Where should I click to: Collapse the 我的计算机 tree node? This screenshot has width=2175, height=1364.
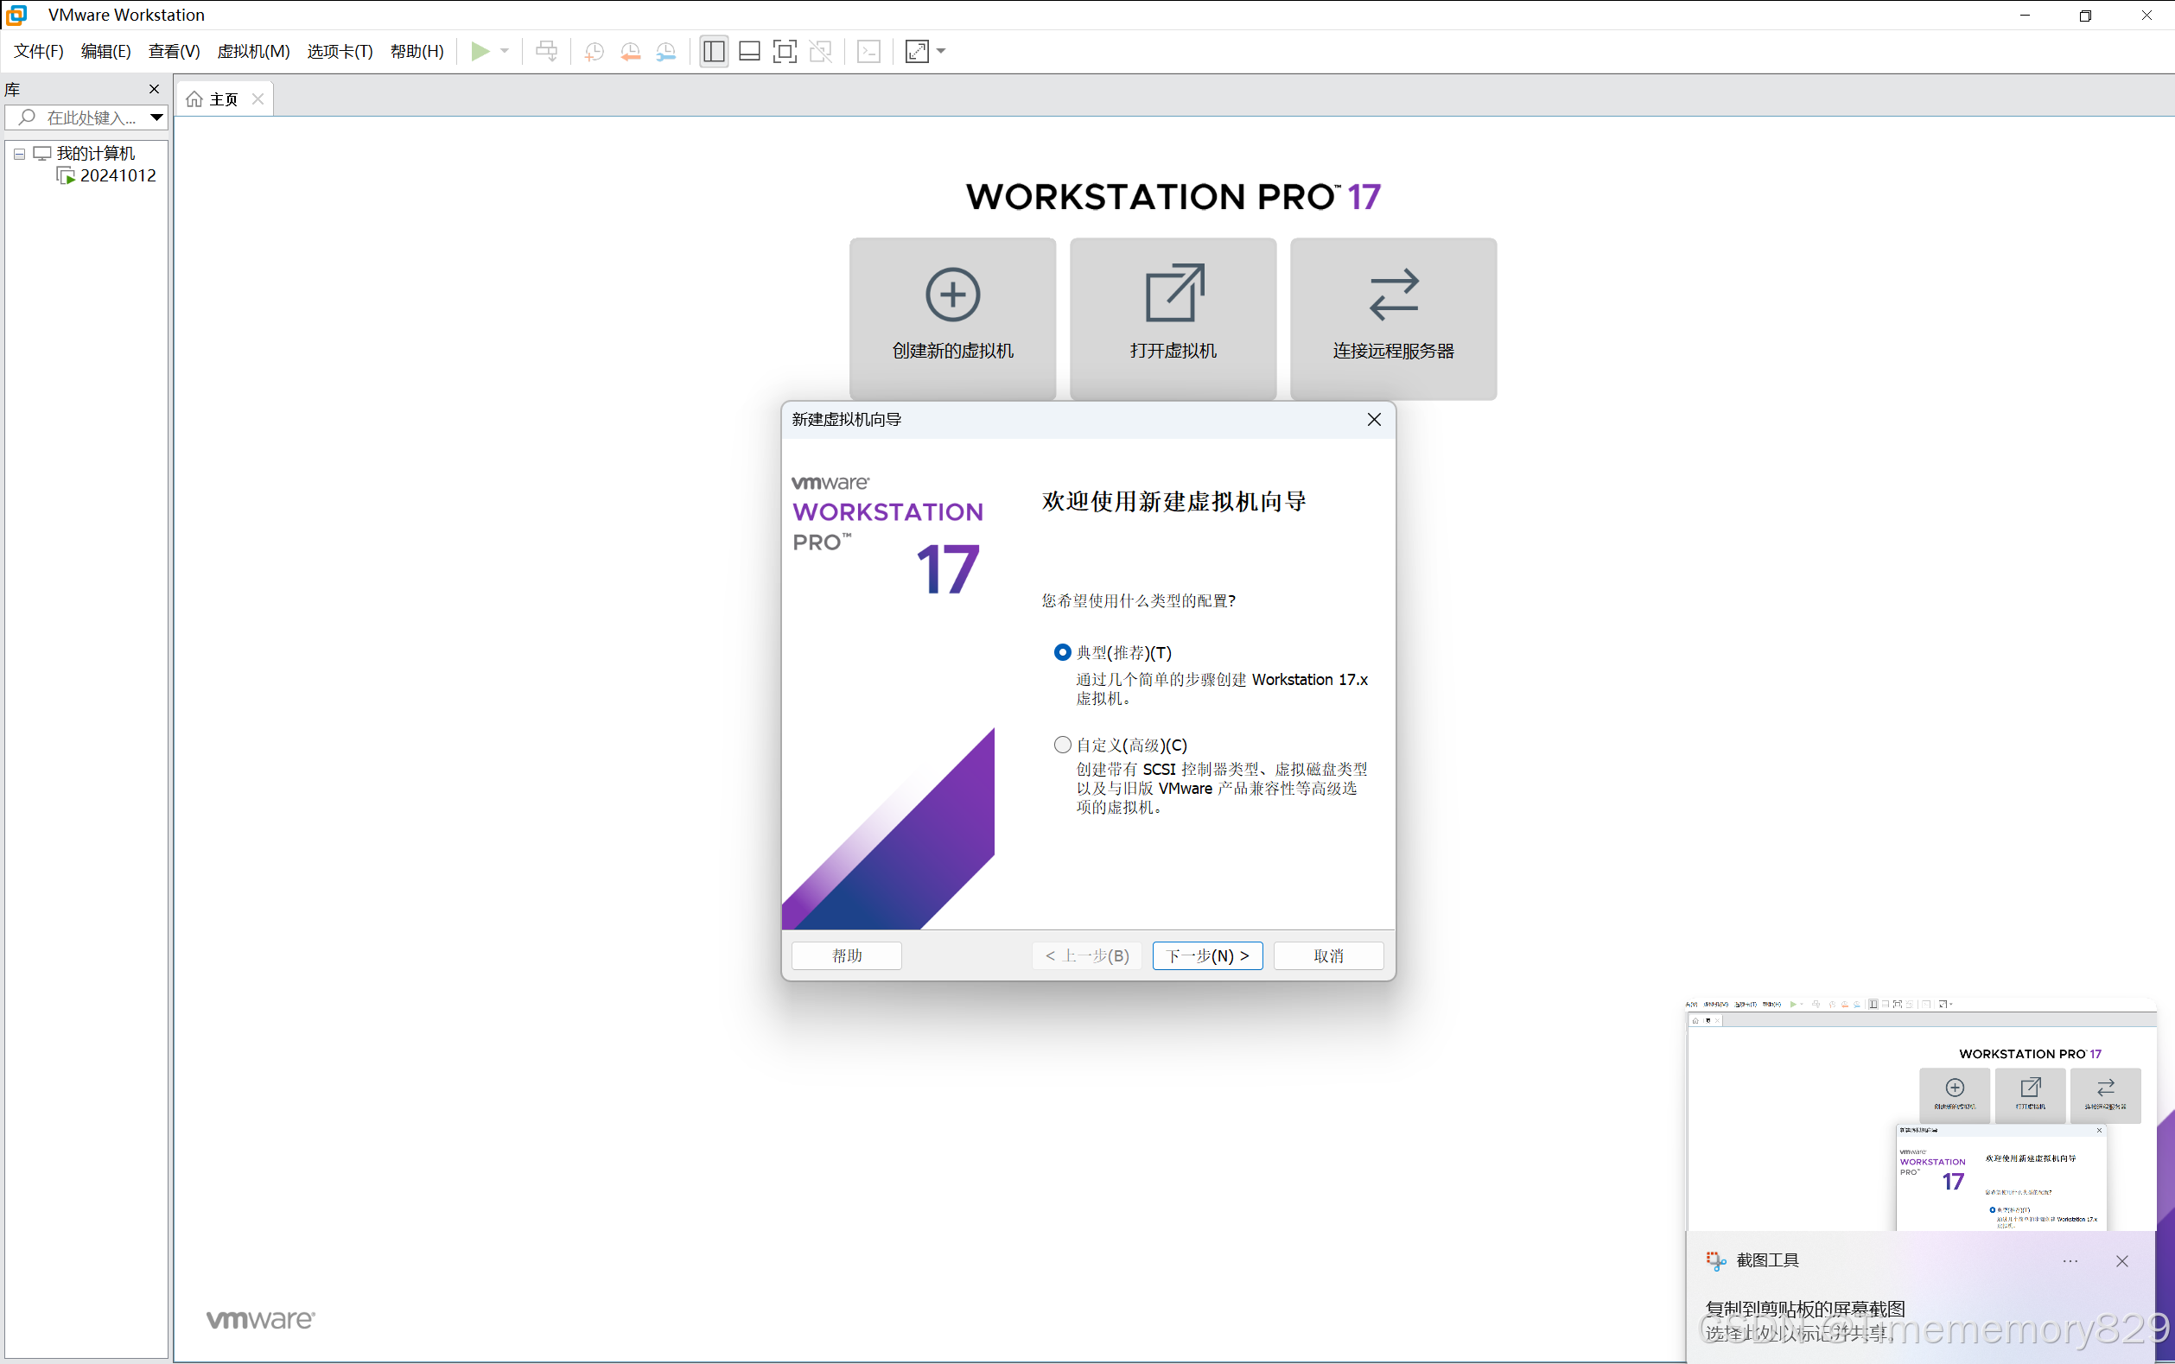pos(19,154)
